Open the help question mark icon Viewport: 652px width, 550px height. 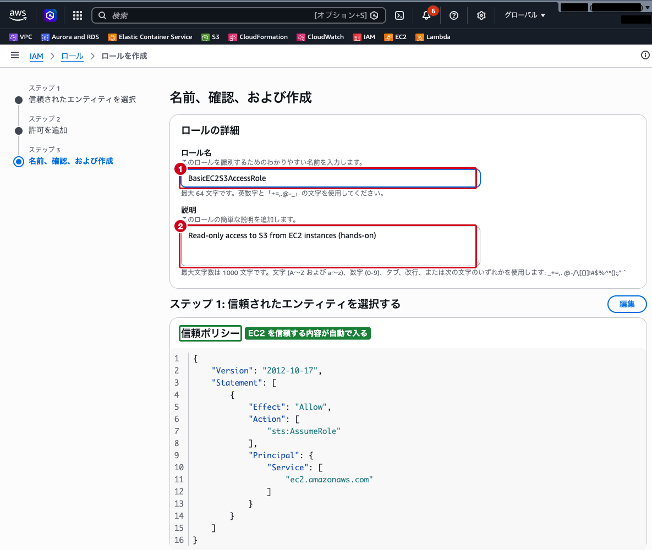click(x=454, y=15)
